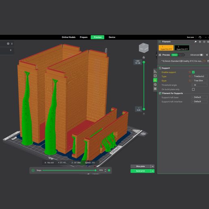Click the gear icon in left panel
209x209 pixels.
point(8,44)
